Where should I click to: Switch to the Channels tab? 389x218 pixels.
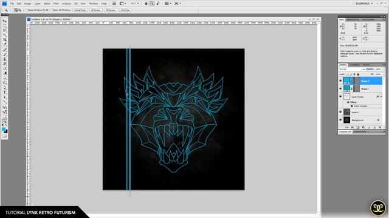[x=354, y=65]
